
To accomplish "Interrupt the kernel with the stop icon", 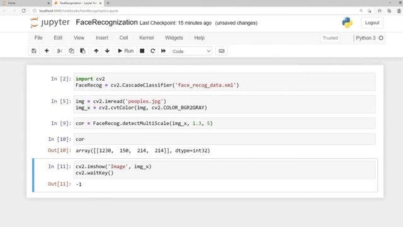I will [x=142, y=51].
